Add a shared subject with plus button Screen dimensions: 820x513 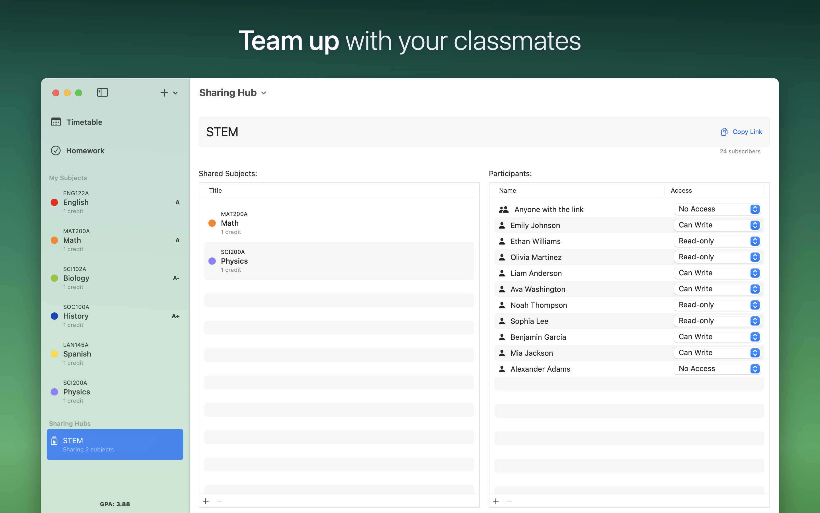[x=206, y=501]
